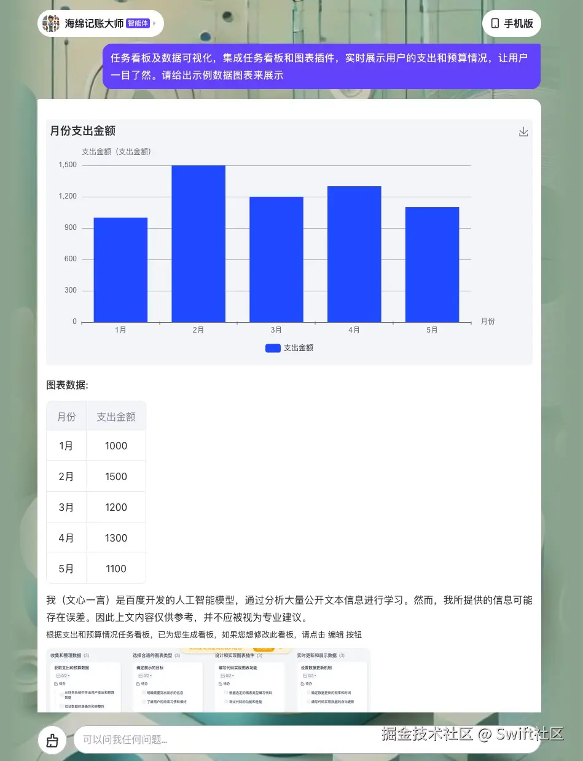This screenshot has width=583, height=761.
Task: Click the 月份支出金额 chart title
Action: tap(83, 131)
